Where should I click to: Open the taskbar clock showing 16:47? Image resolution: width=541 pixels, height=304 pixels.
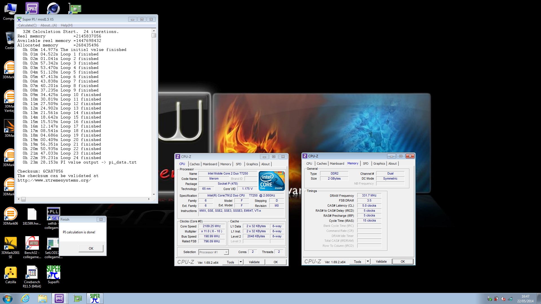pyautogui.click(x=526, y=299)
